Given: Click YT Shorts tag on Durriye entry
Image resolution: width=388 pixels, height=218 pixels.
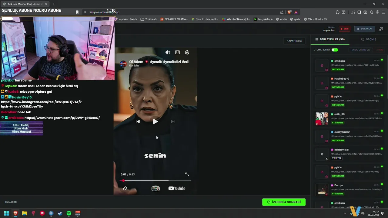Looking at the screenshot, I should point(337,194).
